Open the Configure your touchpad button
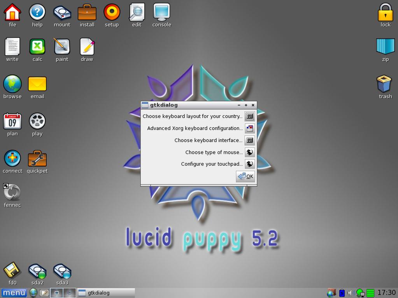 250,164
